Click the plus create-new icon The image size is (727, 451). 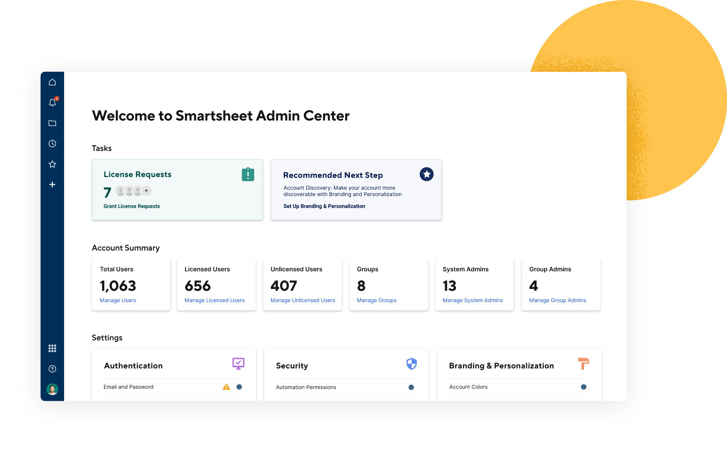[x=52, y=185]
